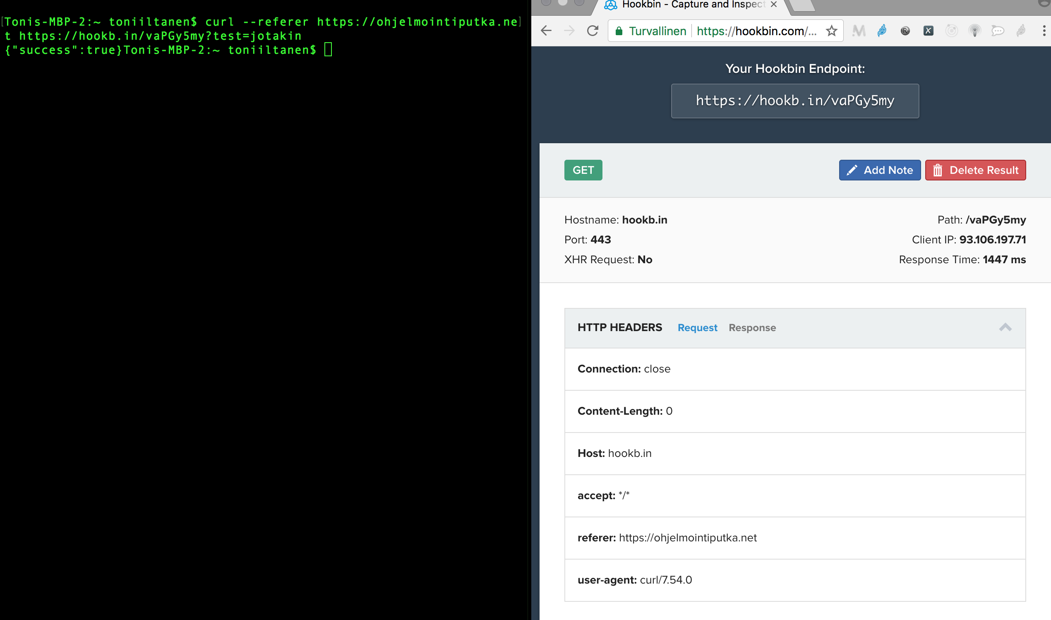Click the Your Hookbin Endpoint heading

pyautogui.click(x=794, y=69)
